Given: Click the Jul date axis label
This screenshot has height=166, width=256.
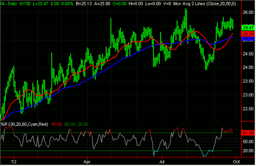Looking at the screenshot, I should click(162, 162).
